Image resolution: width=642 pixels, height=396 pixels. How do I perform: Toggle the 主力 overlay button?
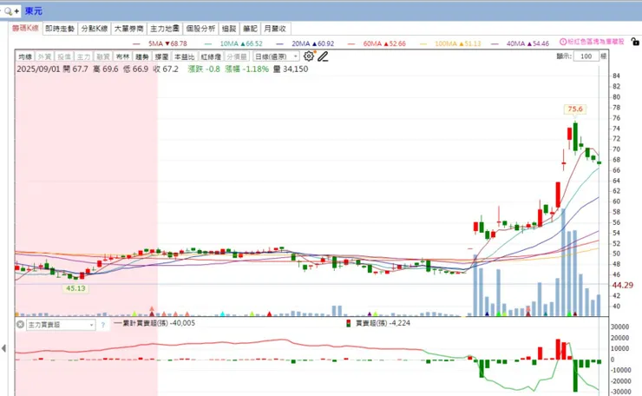tap(83, 56)
